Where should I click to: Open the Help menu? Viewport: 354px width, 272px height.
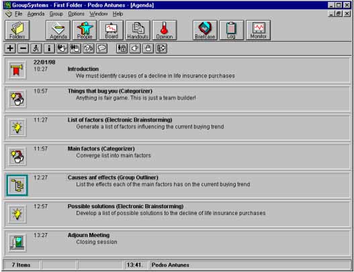[118, 14]
